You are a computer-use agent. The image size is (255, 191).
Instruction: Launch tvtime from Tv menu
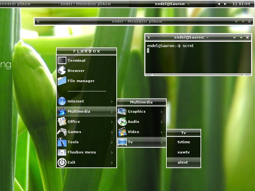pos(184,142)
